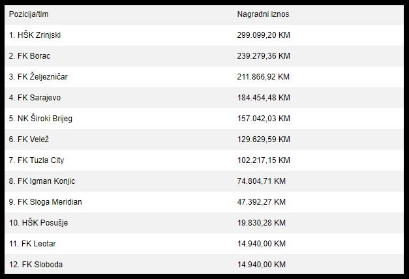The image size is (409, 279).
Task: Click the '5. NK Široki Brijeg' cell
Action: point(40,119)
